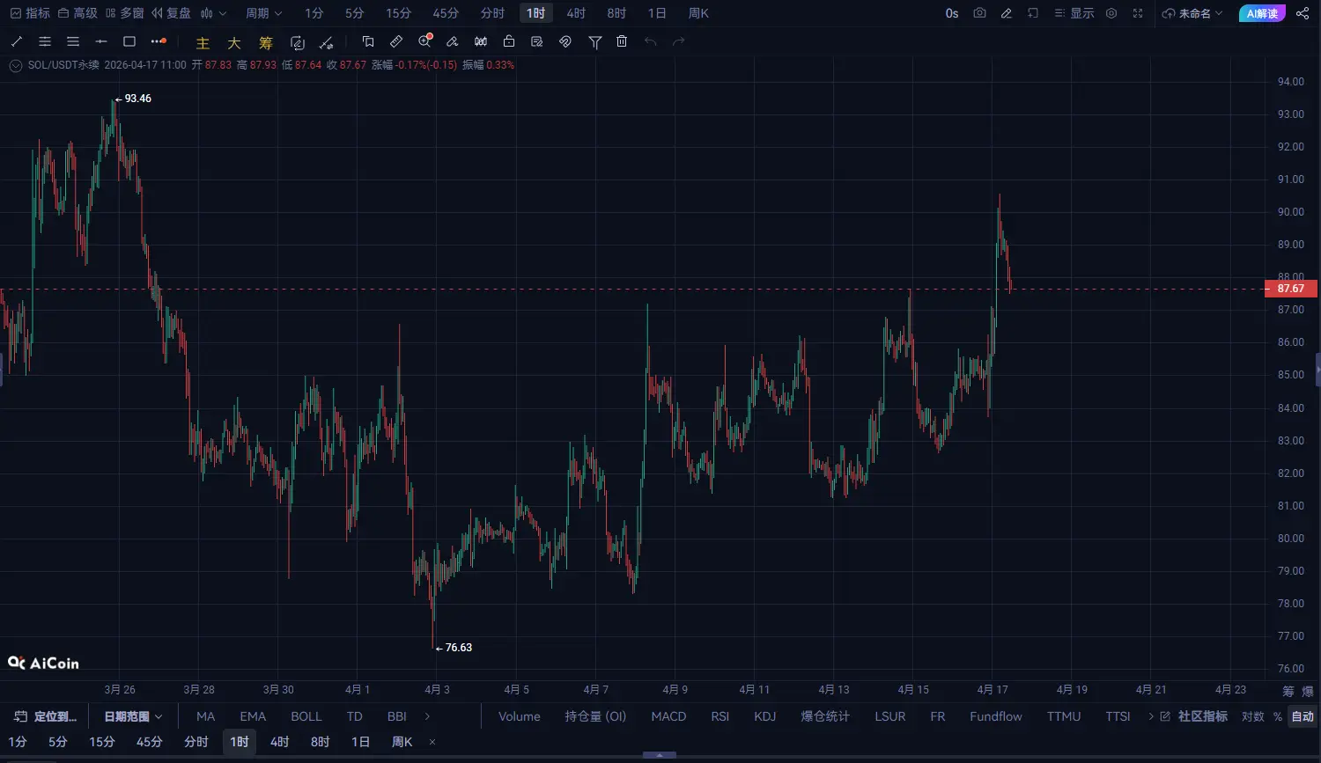Click the filter funnel icon

tap(594, 41)
